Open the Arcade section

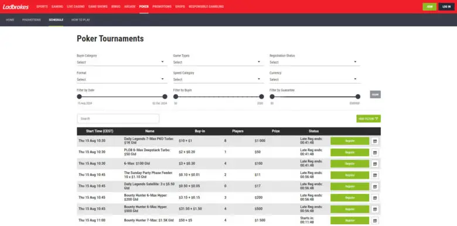click(x=129, y=6)
